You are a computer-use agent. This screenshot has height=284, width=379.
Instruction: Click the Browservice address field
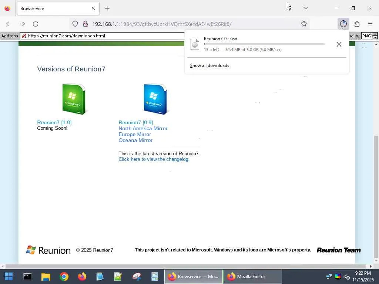coord(103,36)
